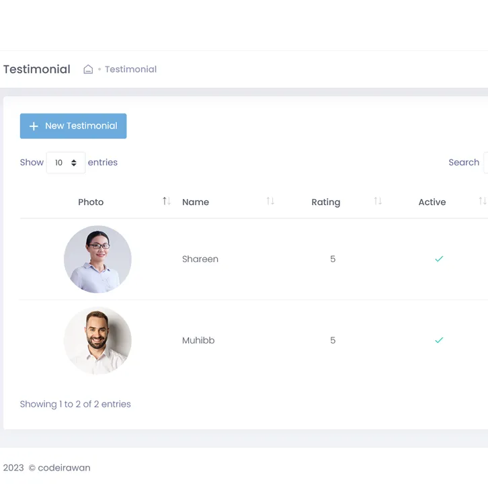Click the Testimonial breadcrumb link

click(130, 69)
